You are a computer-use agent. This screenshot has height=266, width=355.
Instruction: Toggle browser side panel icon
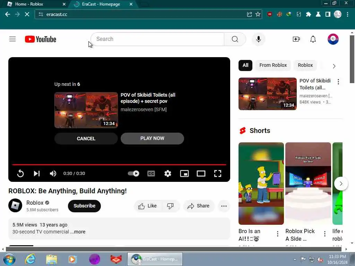(328, 14)
